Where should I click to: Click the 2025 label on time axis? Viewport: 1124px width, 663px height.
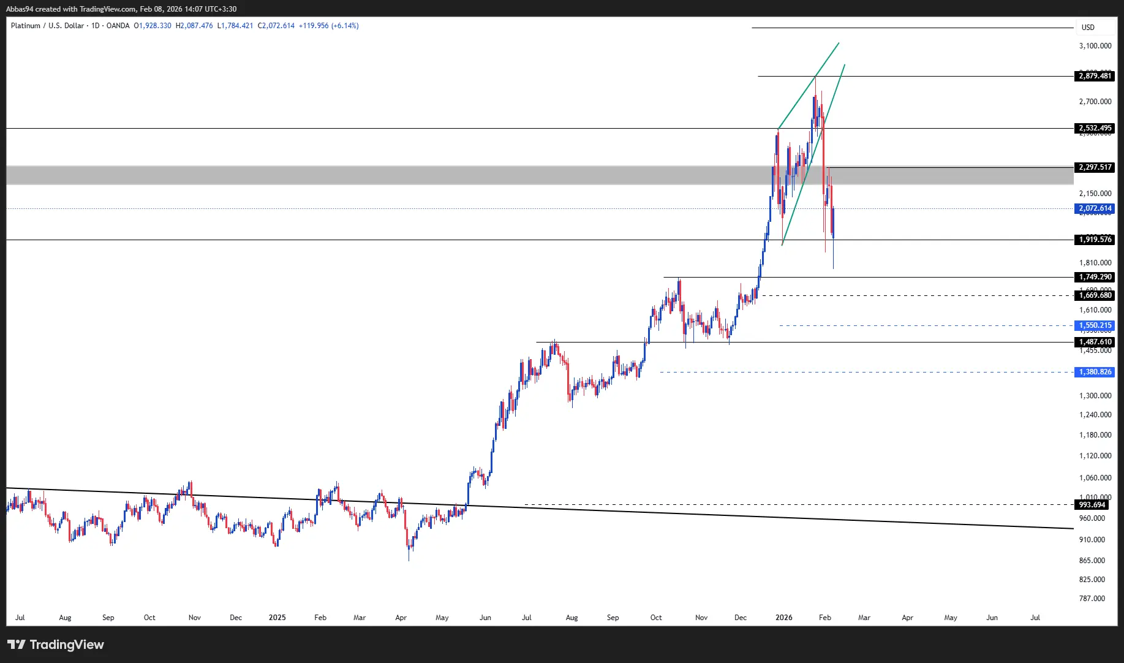point(277,618)
